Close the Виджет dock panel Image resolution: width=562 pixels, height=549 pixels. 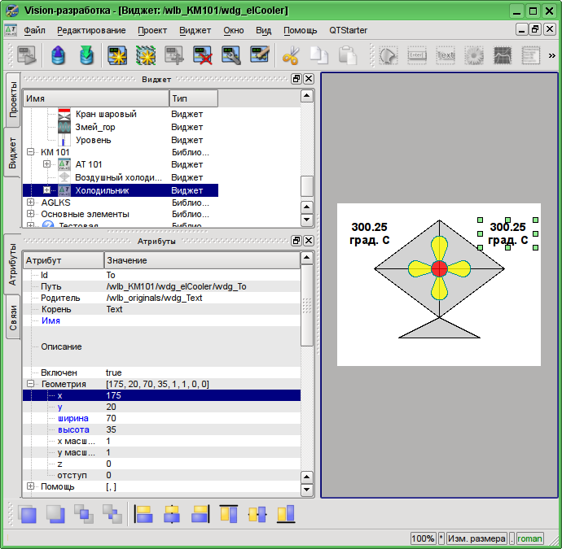pos(309,79)
